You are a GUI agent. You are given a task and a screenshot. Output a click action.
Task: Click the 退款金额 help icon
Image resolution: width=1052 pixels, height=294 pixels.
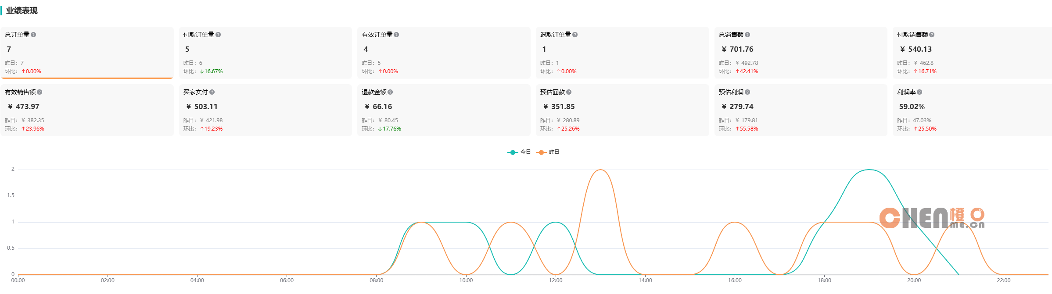point(390,92)
